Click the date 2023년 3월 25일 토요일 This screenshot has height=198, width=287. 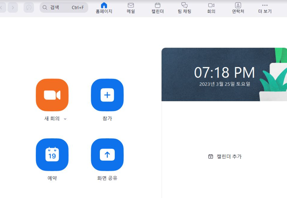pyautogui.click(x=225, y=84)
